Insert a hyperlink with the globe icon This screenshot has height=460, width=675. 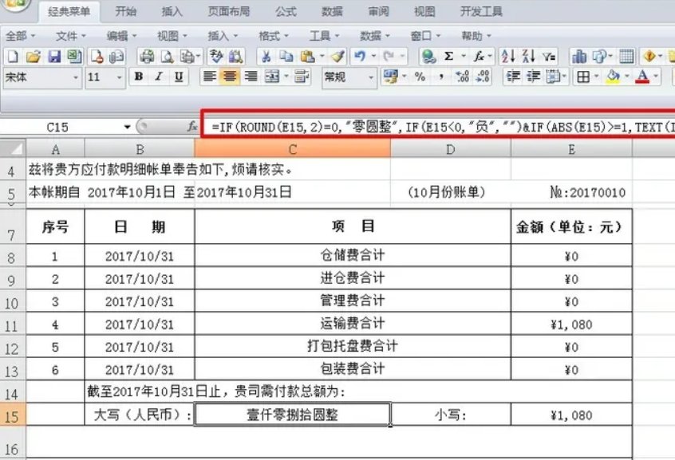[x=428, y=57]
